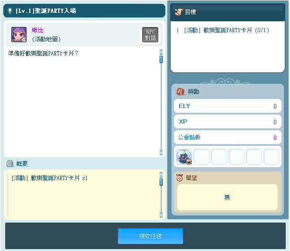Click the treasure chest 獎勵 icon
Image resolution: width=290 pixels, height=251 pixels.
pyautogui.click(x=180, y=91)
